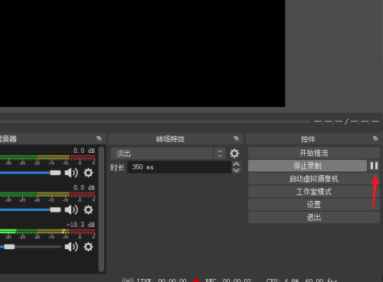Mute the second audio channel speaker
Image resolution: width=383 pixels, height=282 pixels.
tap(71, 209)
